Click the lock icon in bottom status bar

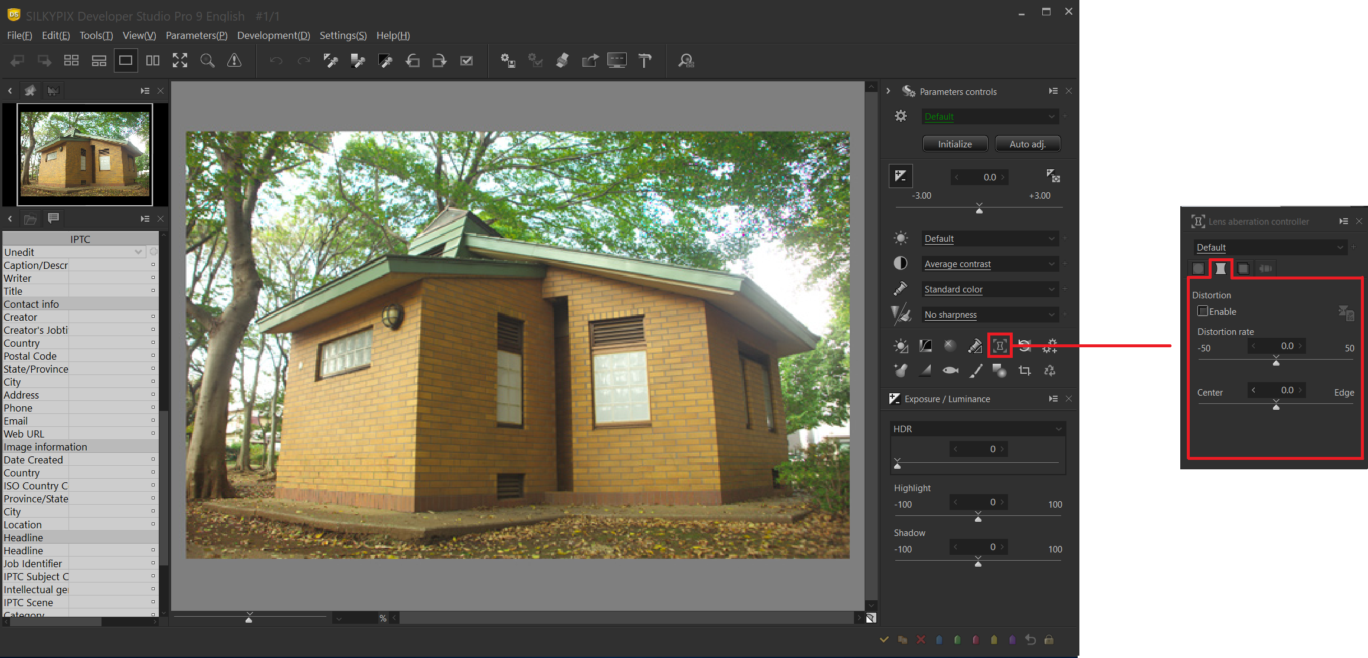(x=1049, y=640)
